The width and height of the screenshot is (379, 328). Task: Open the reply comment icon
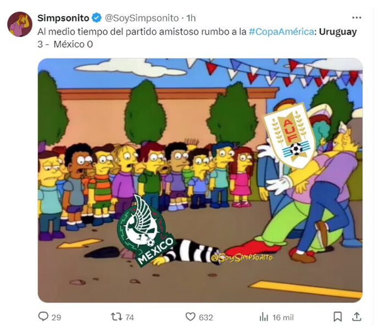point(43,316)
